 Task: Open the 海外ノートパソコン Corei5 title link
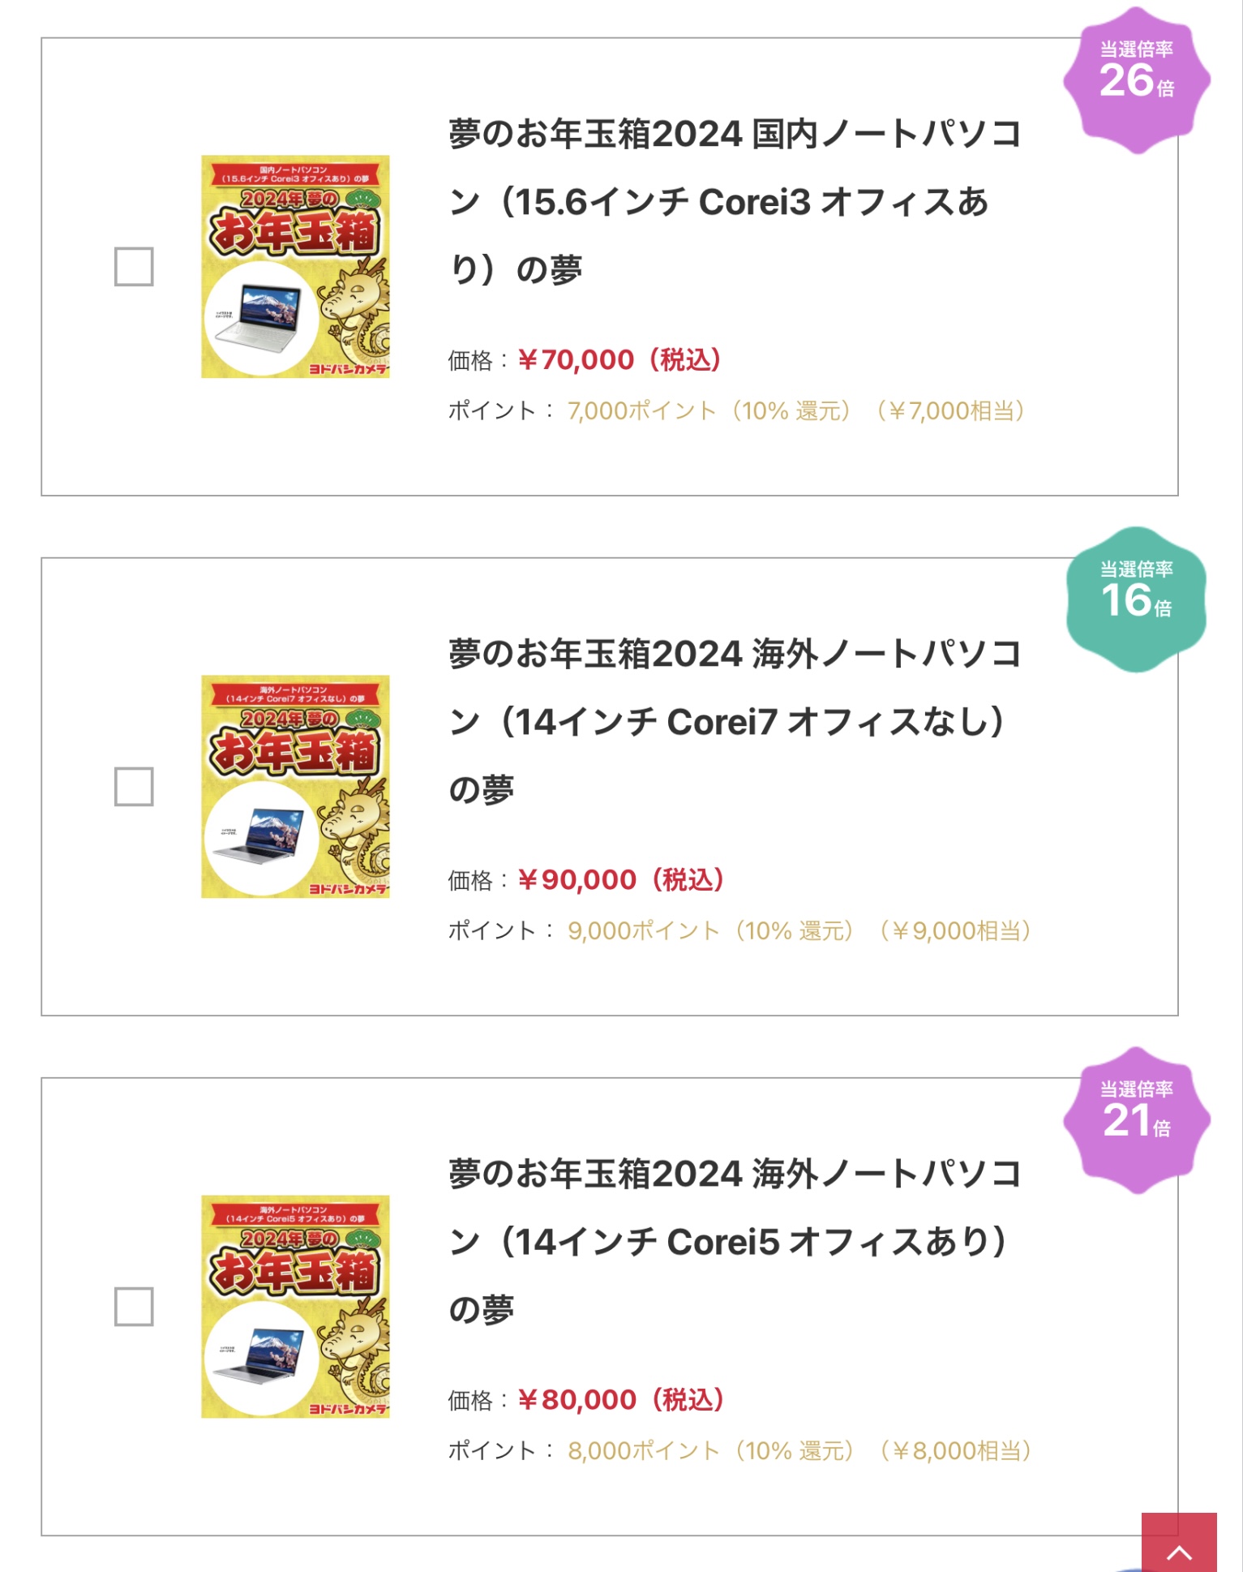point(734,1241)
